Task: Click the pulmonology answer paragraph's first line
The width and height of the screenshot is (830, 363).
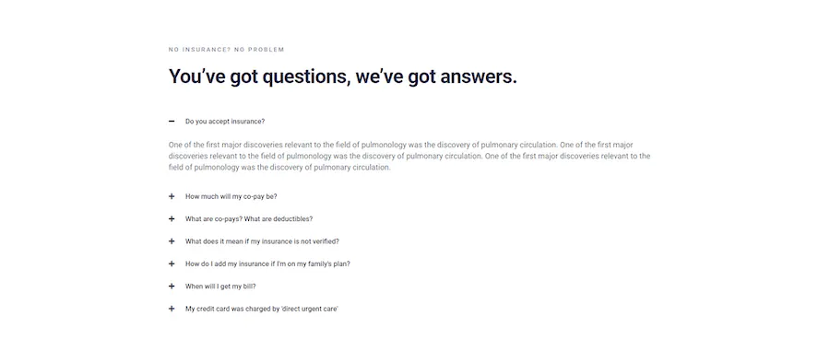Action: click(x=401, y=145)
